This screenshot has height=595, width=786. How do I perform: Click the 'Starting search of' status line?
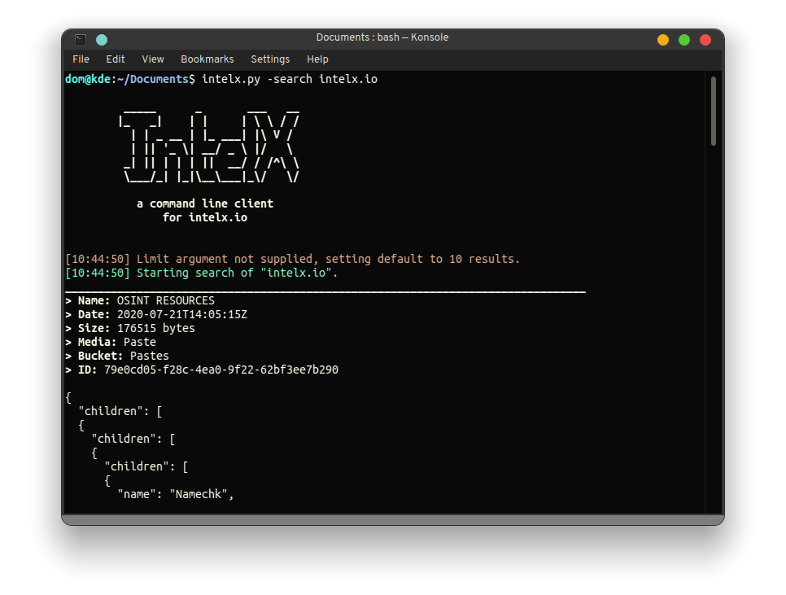click(202, 273)
